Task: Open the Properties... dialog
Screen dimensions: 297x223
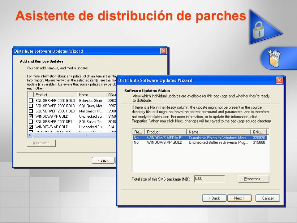Action: pos(253,179)
